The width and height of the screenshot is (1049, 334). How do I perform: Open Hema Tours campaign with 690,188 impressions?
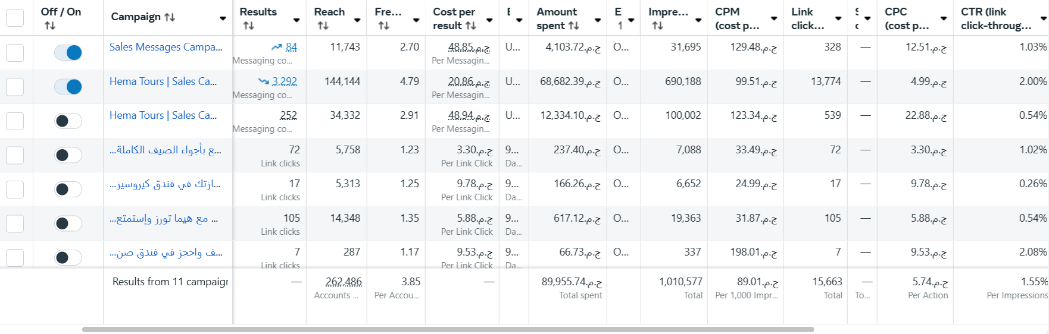coord(163,81)
